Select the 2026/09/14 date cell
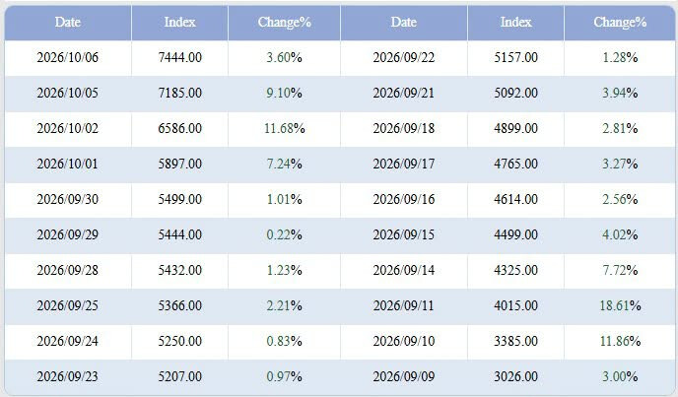The image size is (678, 397). (404, 270)
